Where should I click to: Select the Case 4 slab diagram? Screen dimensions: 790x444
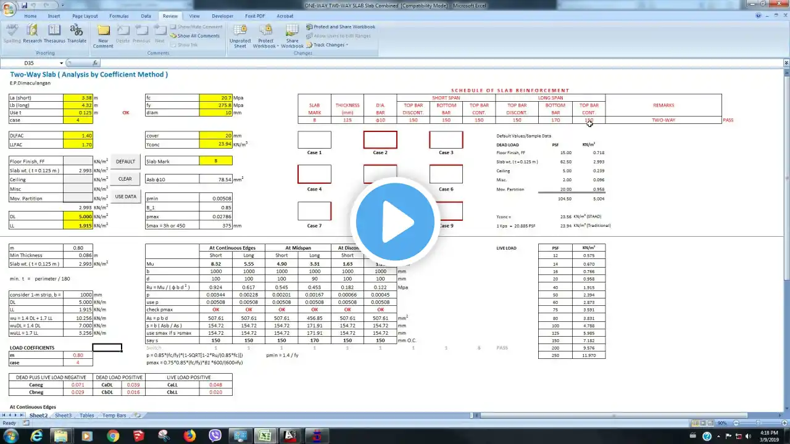coord(314,174)
